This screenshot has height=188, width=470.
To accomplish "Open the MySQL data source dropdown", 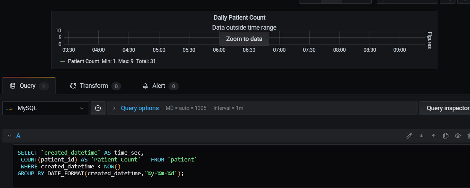I will (46, 108).
